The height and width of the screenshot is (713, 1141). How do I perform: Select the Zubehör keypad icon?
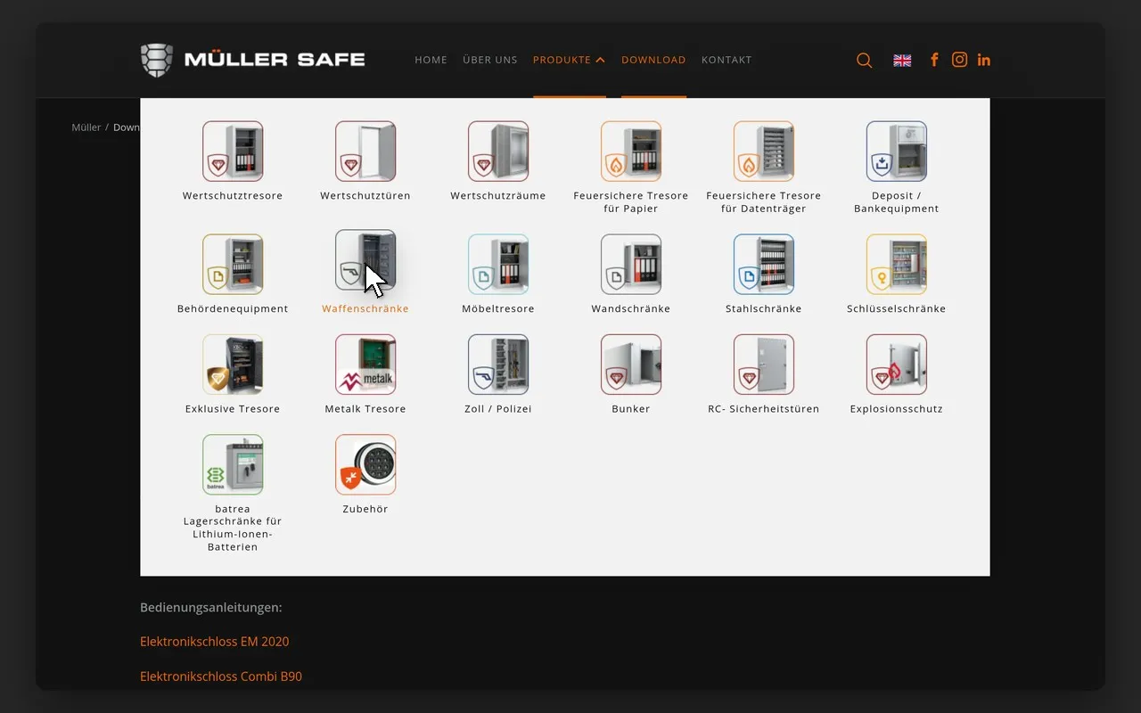(x=365, y=464)
